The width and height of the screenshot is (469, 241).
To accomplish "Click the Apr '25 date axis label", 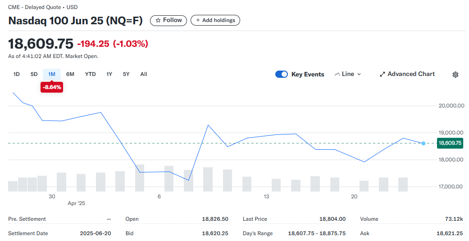I will (76, 203).
